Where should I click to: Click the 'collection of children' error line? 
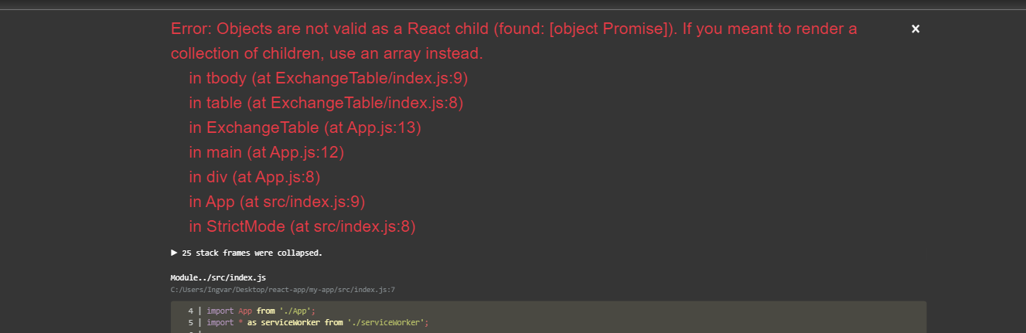(x=326, y=53)
